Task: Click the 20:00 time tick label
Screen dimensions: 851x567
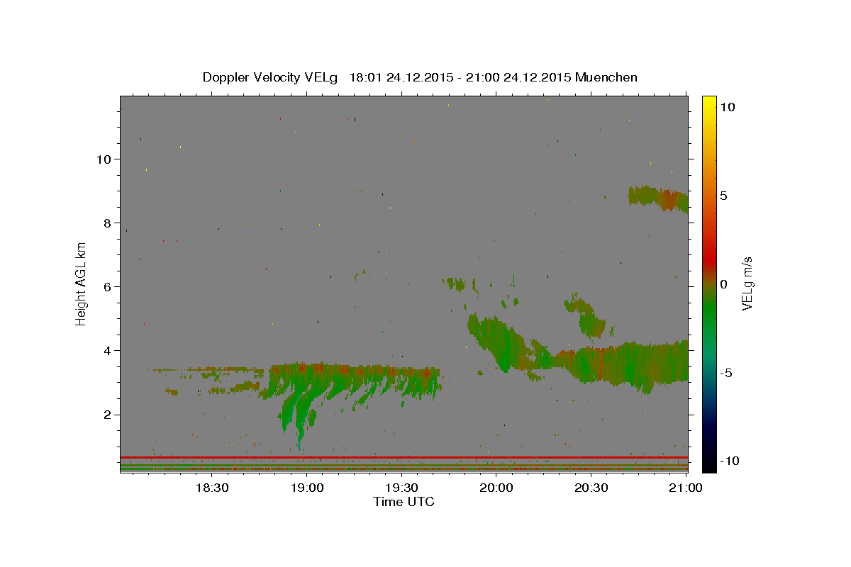Action: (x=496, y=488)
